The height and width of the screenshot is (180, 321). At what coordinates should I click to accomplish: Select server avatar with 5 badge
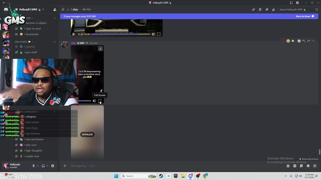pyautogui.click(x=6, y=43)
